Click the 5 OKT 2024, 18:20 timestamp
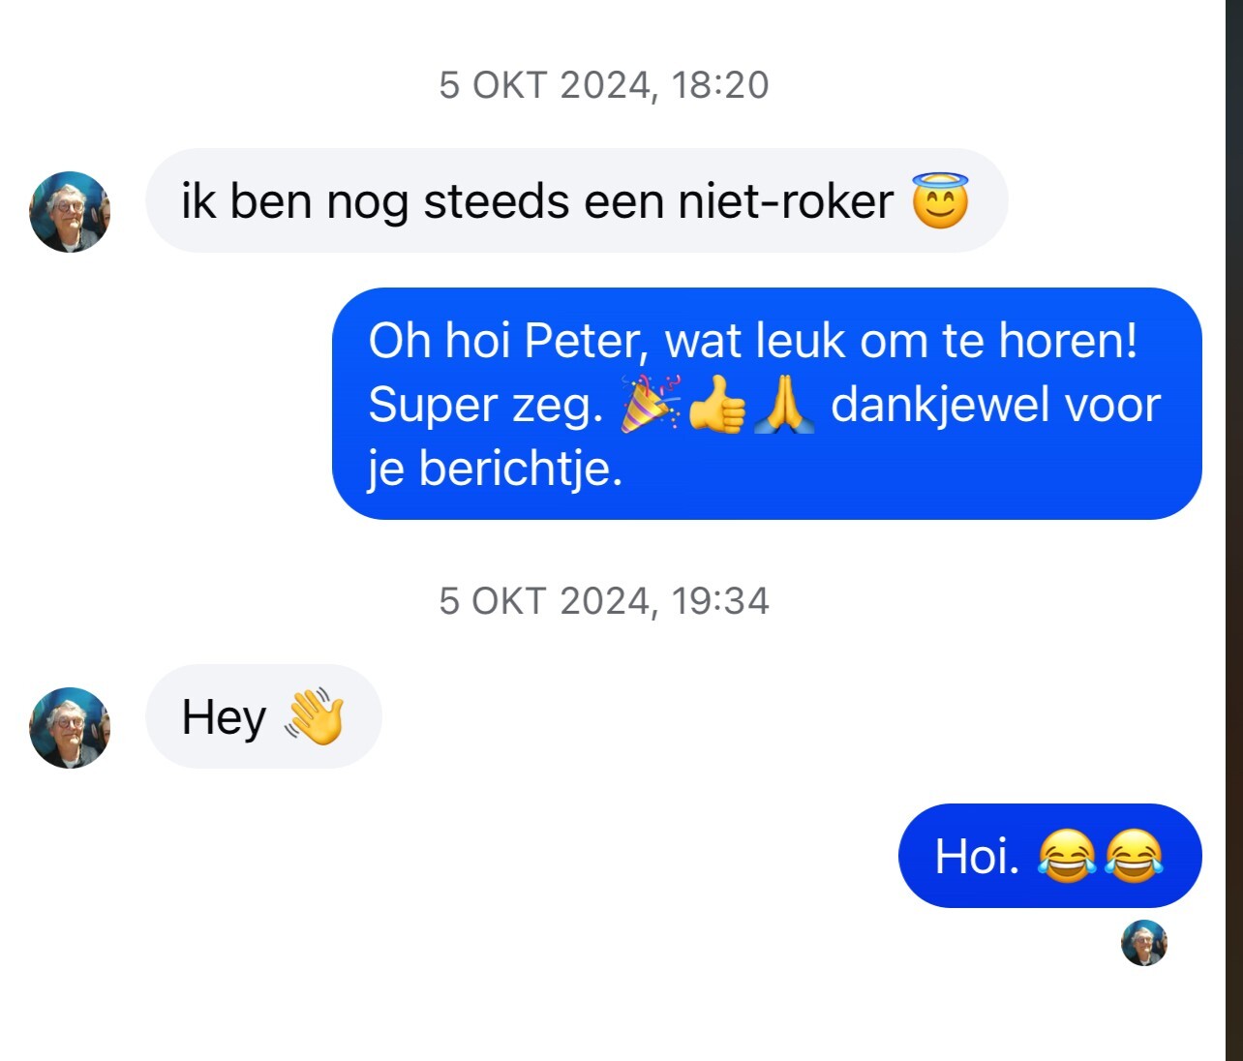Screen dimensions: 1243x1061 [604, 85]
